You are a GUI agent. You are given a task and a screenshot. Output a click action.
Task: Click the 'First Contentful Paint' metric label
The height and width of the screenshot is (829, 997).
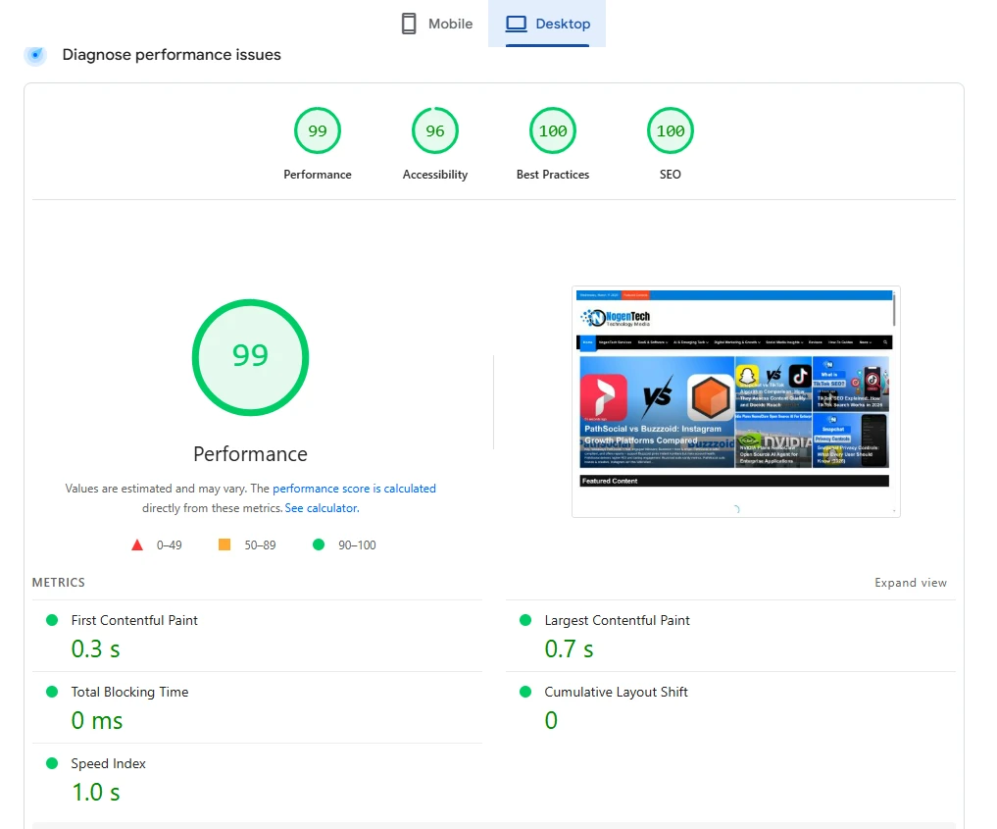tap(134, 620)
